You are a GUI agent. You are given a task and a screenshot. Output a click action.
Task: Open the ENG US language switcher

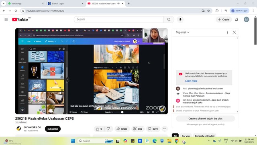pyautogui.click(x=226, y=141)
